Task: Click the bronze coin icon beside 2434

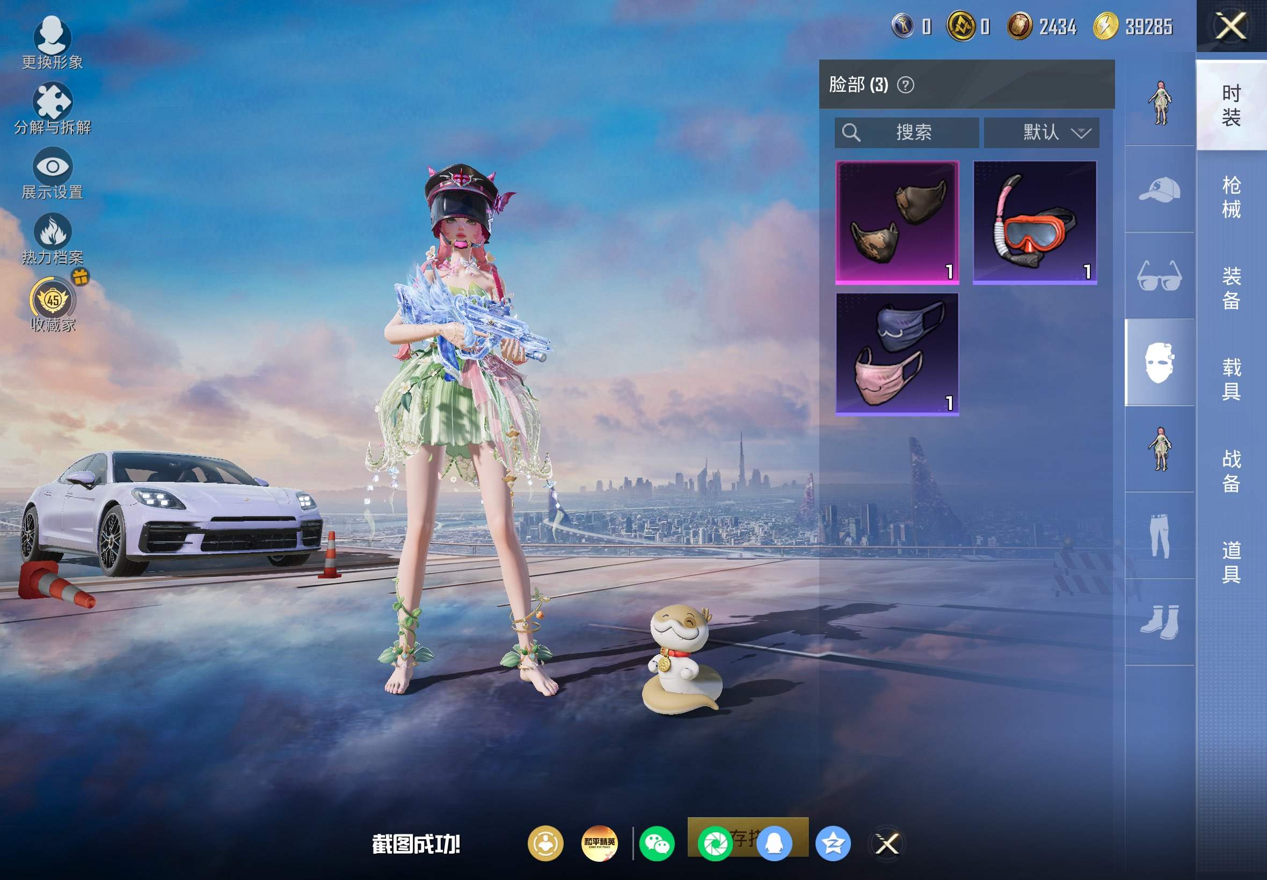Action: pos(1020,26)
